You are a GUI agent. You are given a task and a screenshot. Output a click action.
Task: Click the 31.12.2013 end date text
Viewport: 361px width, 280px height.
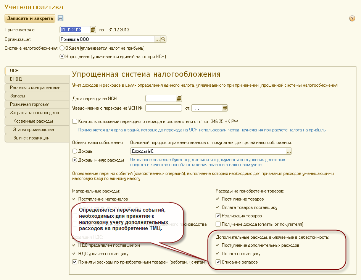click(x=119, y=30)
